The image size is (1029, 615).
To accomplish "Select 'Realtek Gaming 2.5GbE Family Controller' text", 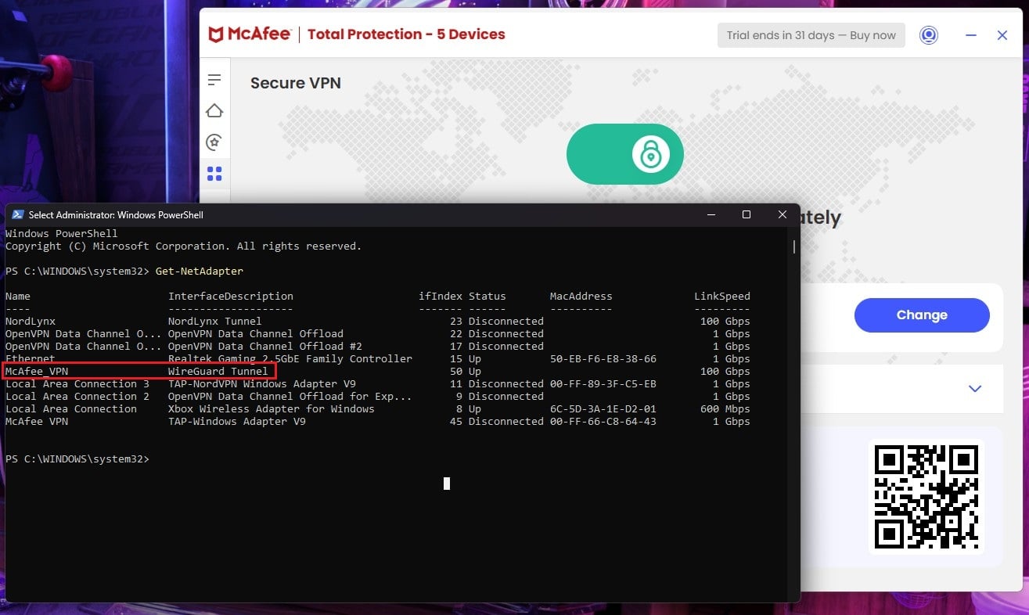I will [x=290, y=359].
